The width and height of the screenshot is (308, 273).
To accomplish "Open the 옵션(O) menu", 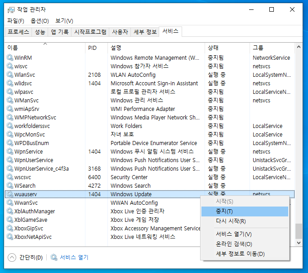I will tap(40, 21).
